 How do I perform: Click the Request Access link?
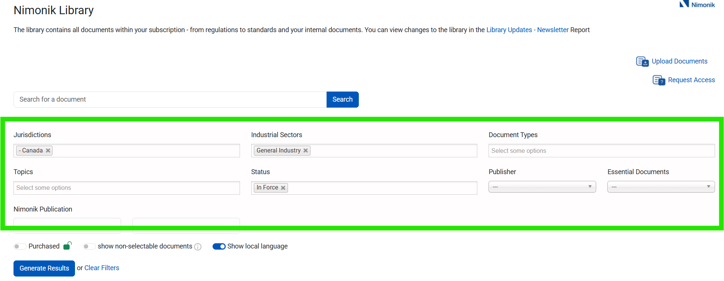coord(691,80)
